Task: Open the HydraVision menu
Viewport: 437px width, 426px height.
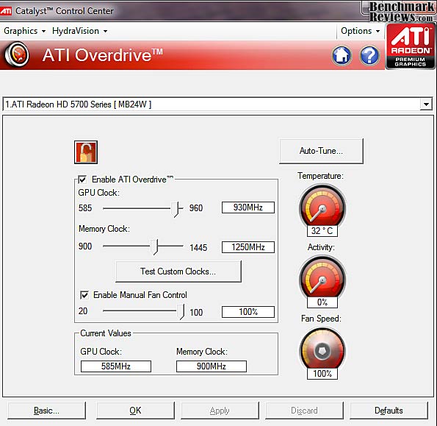Action: [x=79, y=31]
